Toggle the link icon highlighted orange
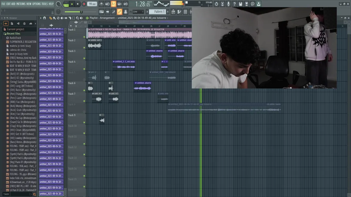 pyautogui.click(x=120, y=12)
